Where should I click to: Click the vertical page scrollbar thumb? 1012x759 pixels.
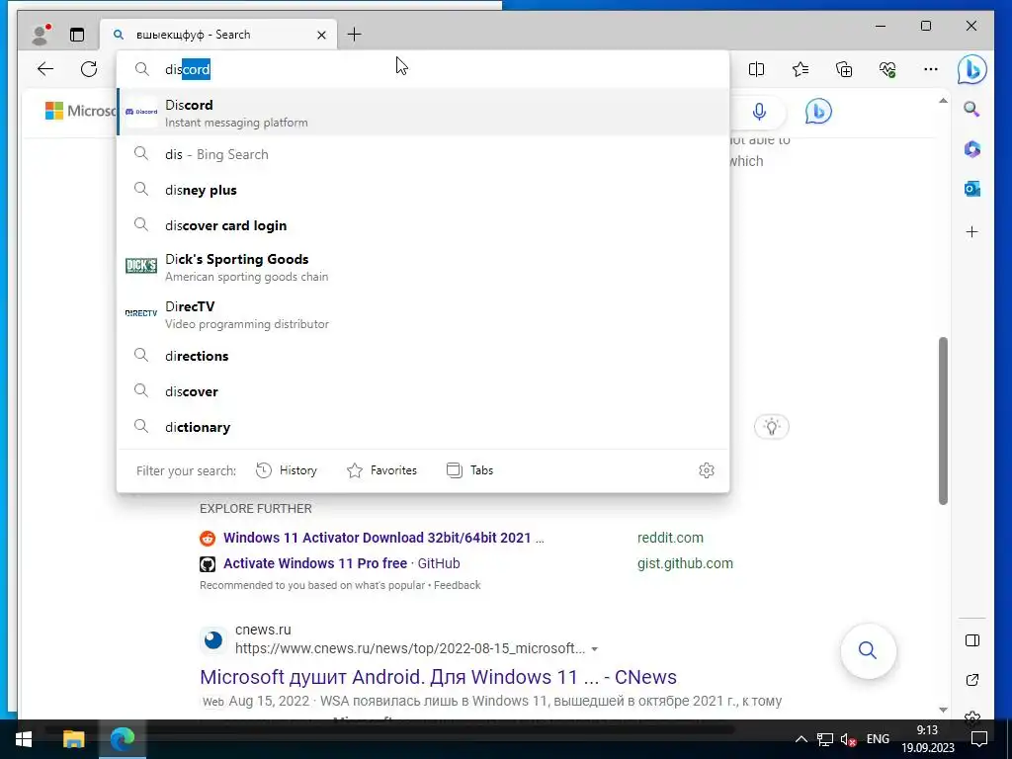[x=943, y=421]
